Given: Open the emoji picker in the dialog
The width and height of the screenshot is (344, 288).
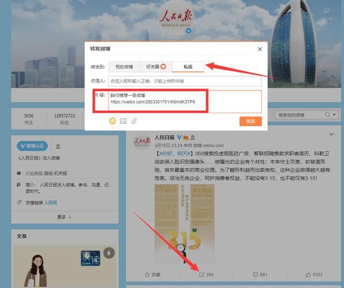Looking at the screenshot, I should 113,121.
